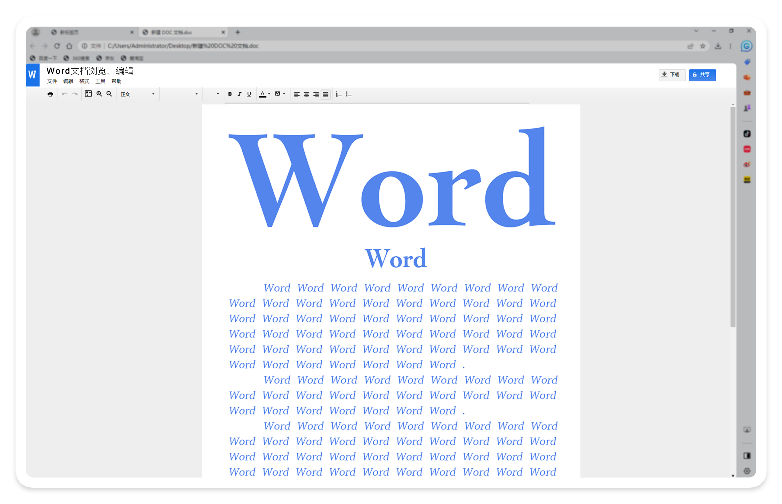Open the 编辑 menu

coord(68,81)
